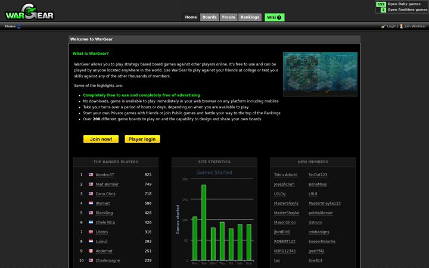Image resolution: width=429 pixels, height=268 pixels.
Task: Open the green Wiki tab
Action: pos(274,17)
